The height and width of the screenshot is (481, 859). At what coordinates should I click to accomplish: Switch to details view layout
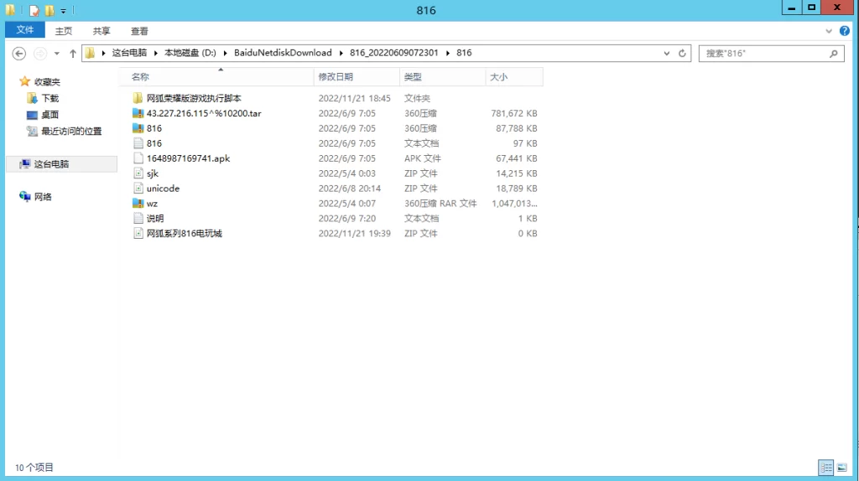coord(825,467)
